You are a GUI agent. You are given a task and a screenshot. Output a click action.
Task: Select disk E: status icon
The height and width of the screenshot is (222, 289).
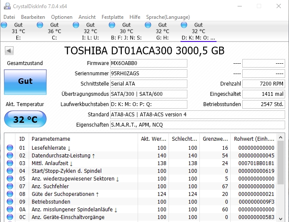click(4, 25)
